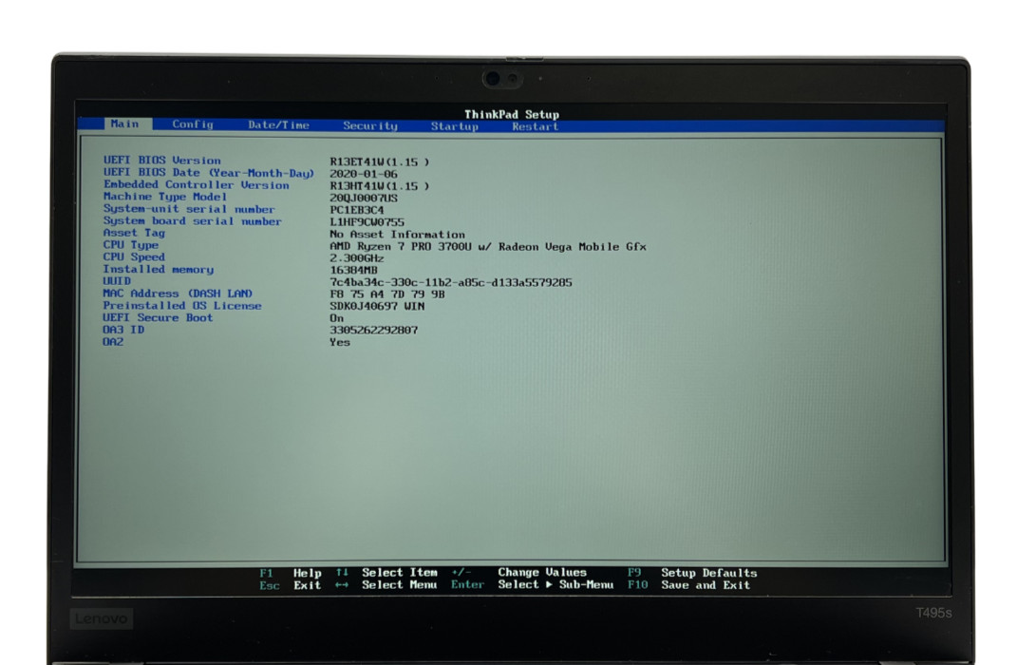Select Machine Type Model label
Image resolution: width=1017 pixels, height=665 pixels.
[x=165, y=196]
